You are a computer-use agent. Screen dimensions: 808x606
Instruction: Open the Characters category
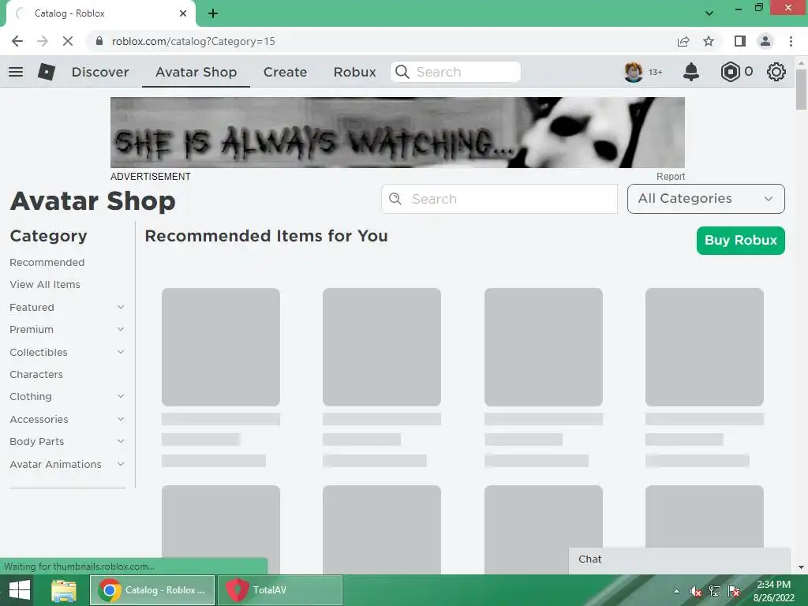36,374
